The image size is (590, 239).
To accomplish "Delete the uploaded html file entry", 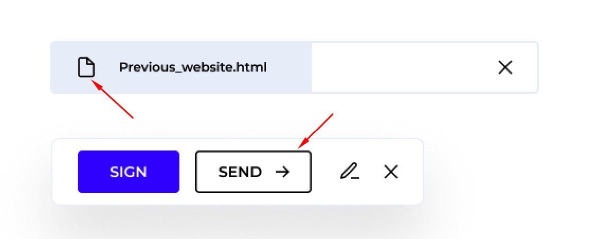I will tap(505, 67).
